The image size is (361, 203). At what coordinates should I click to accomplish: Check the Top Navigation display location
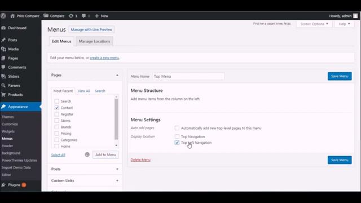tap(177, 136)
